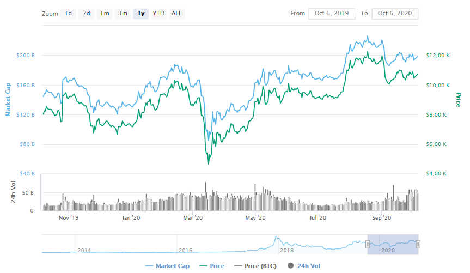Click the blue shaded navigator selection
The height and width of the screenshot is (273, 470).
(x=393, y=244)
